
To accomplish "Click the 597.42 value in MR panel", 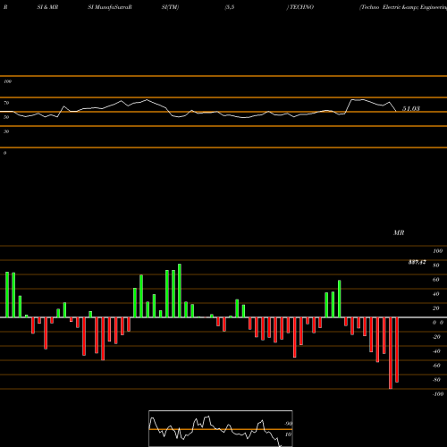I will click(417, 262).
